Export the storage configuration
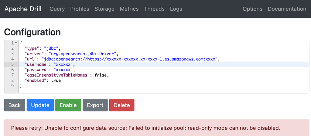Image resolution: width=311 pixels, height=138 pixels. click(95, 105)
